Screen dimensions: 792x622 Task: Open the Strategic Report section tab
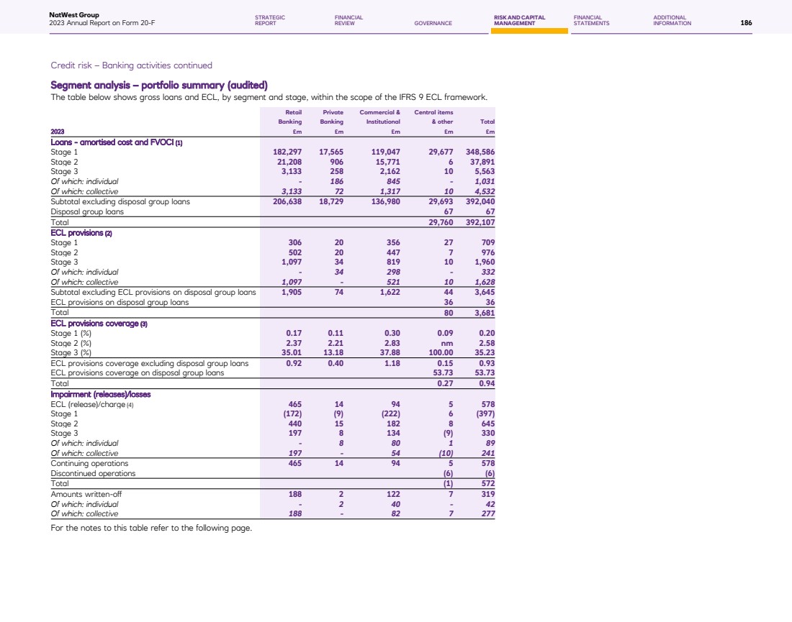coord(269,20)
